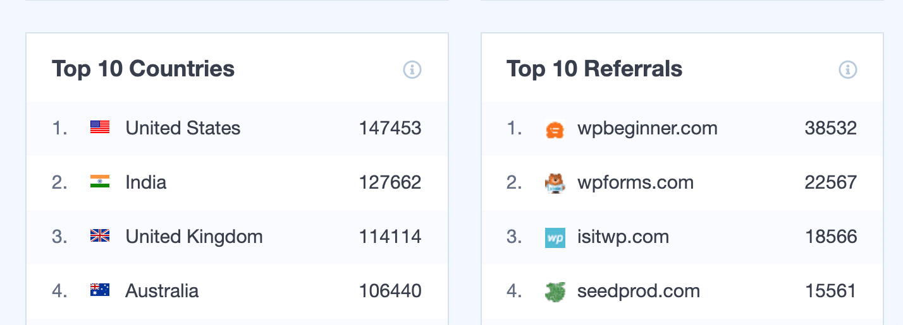Open the wpbeginner.com referral
Viewport: 903px width, 325px height.
pyautogui.click(x=648, y=129)
